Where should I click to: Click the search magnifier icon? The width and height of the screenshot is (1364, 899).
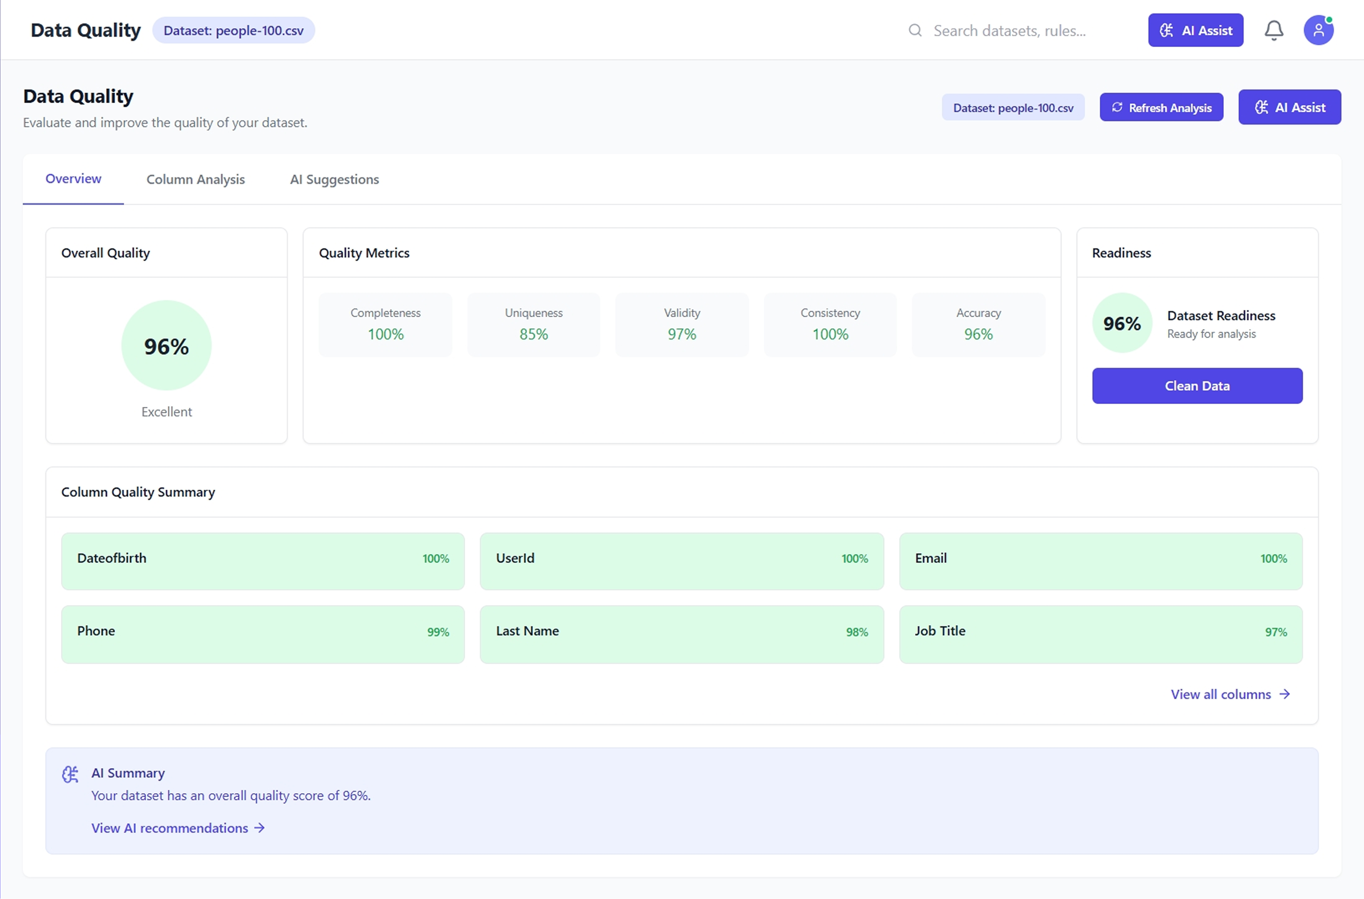point(915,31)
